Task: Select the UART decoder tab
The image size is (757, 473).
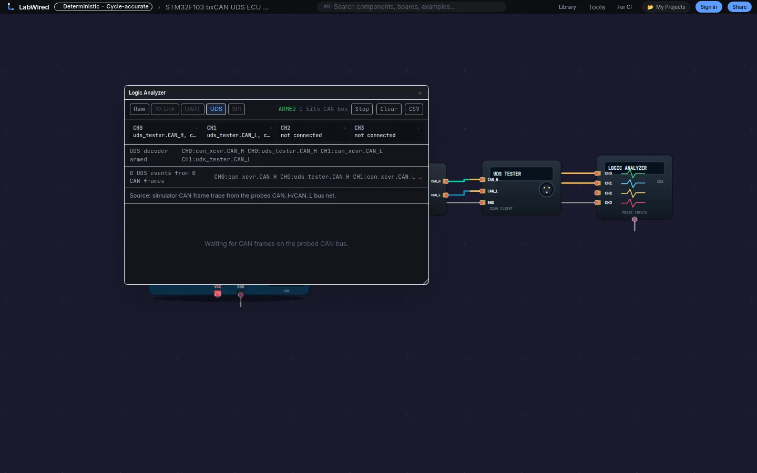Action: [192, 109]
